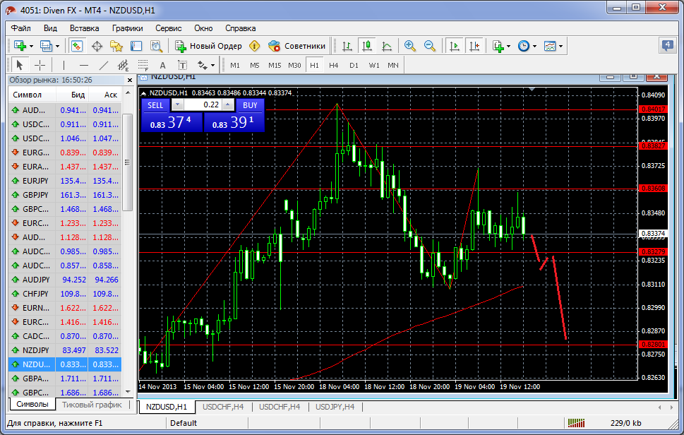Toggle Candlestick chart display mode
684x435 pixels.
(x=366, y=46)
